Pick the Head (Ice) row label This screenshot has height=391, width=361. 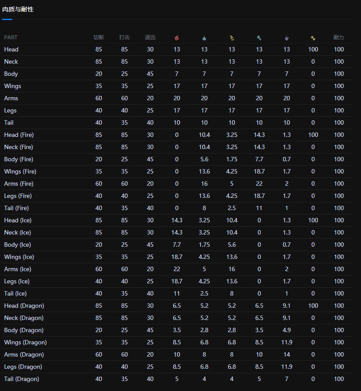[18, 221]
